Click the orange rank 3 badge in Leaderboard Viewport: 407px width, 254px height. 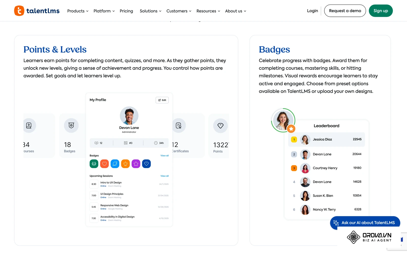[294, 168]
